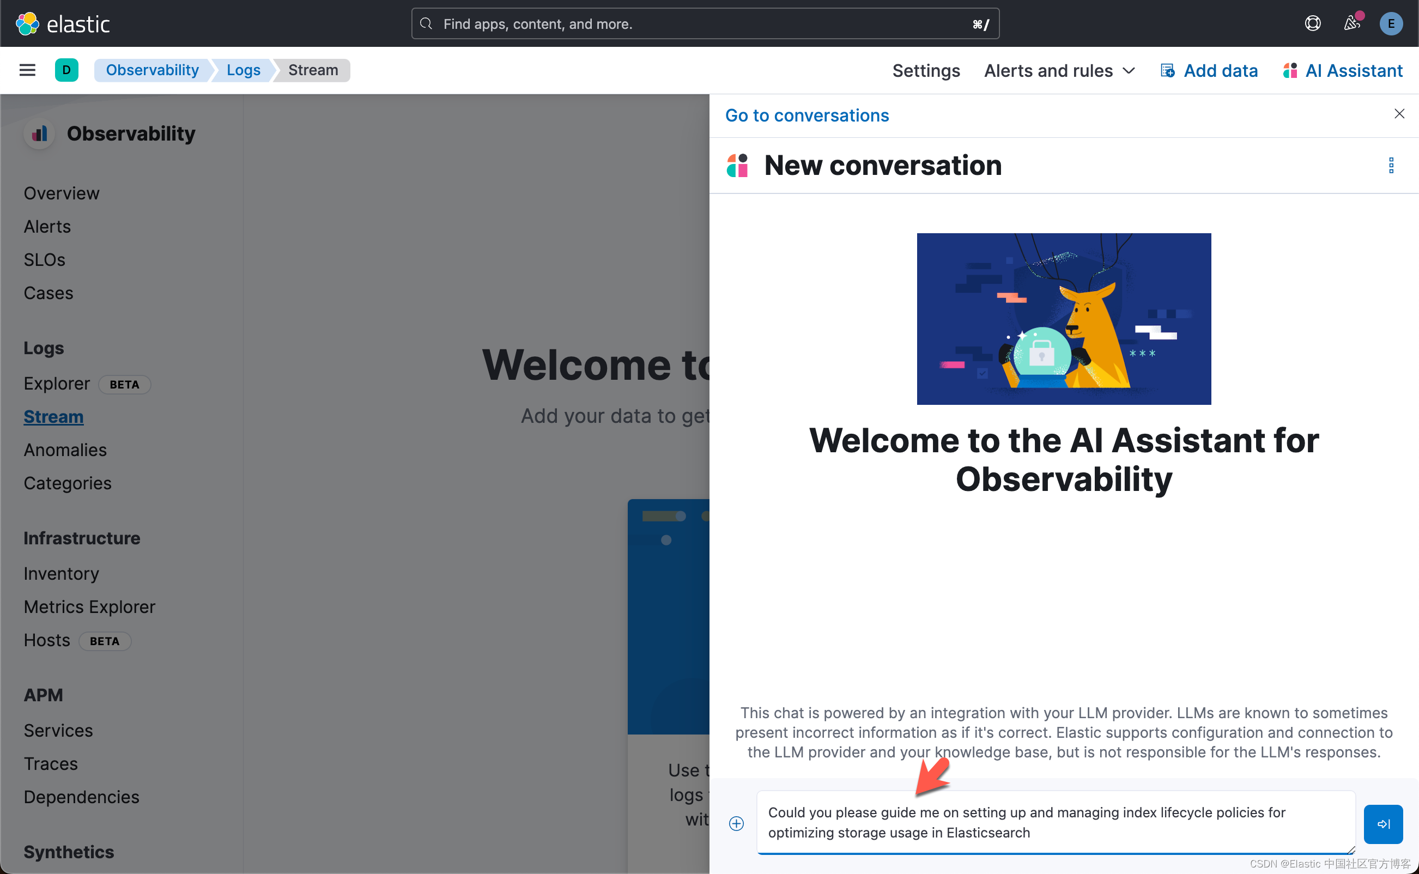The image size is (1419, 874).
Task: Close the AI Assistant panel
Action: (x=1399, y=113)
